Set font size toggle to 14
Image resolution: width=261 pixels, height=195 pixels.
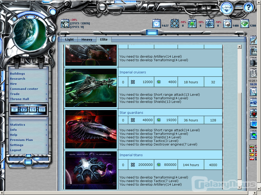tap(33, 110)
